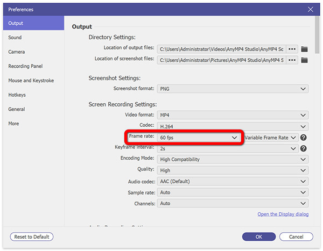The height and width of the screenshot is (251, 323).
Task: Show help for Frame rate setting
Action: 304,138
